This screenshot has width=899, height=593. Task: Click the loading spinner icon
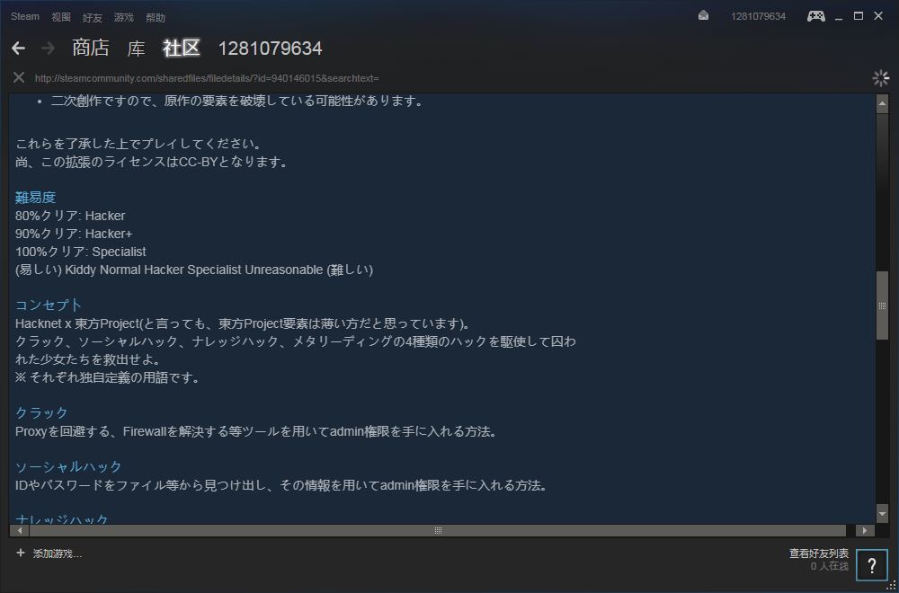(881, 78)
